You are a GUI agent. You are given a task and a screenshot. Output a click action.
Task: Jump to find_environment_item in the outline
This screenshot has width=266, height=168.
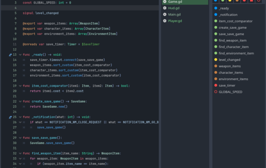[236, 53]
